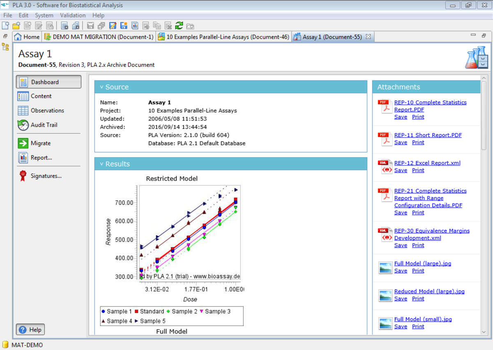
Task: Open Reduced Model (large).jpg link
Action: (x=429, y=291)
